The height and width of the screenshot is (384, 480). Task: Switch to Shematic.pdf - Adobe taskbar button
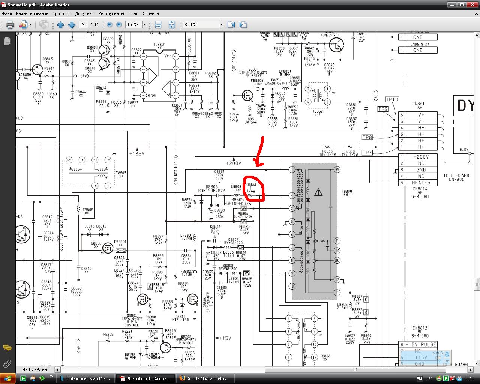(x=145, y=378)
